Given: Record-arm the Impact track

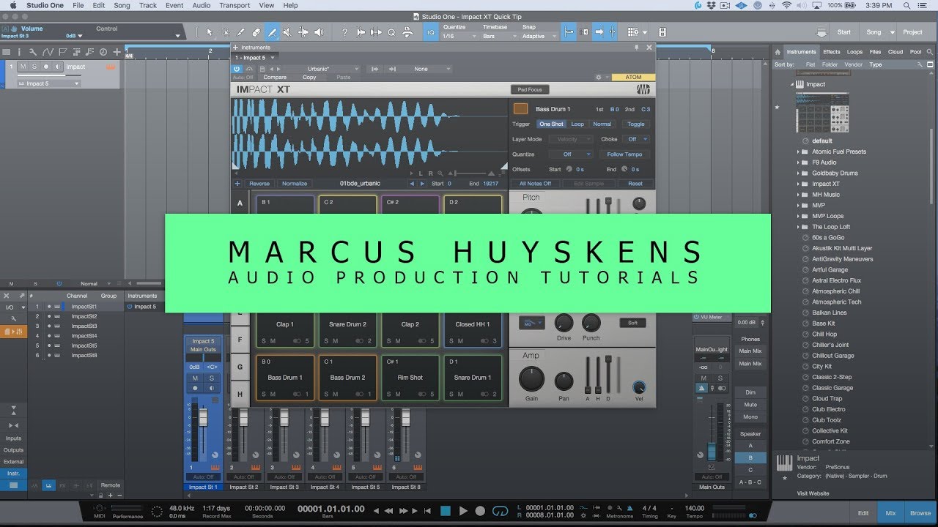Looking at the screenshot, I should (x=45, y=67).
